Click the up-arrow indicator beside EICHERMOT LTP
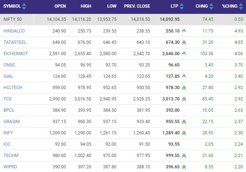This screenshot has height=172, width=246. [x=184, y=53]
